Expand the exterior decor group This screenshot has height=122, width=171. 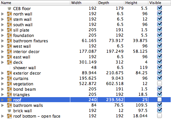tap(2, 73)
